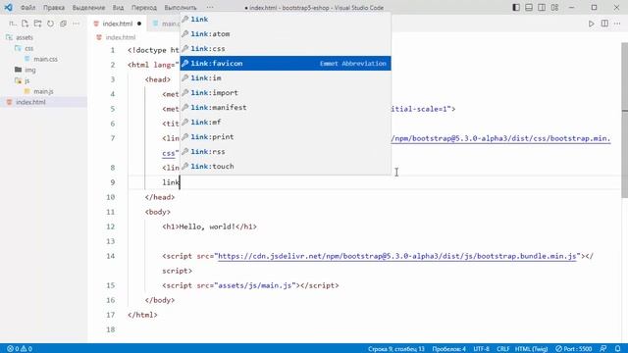Split the editor to the right

pos(604,24)
